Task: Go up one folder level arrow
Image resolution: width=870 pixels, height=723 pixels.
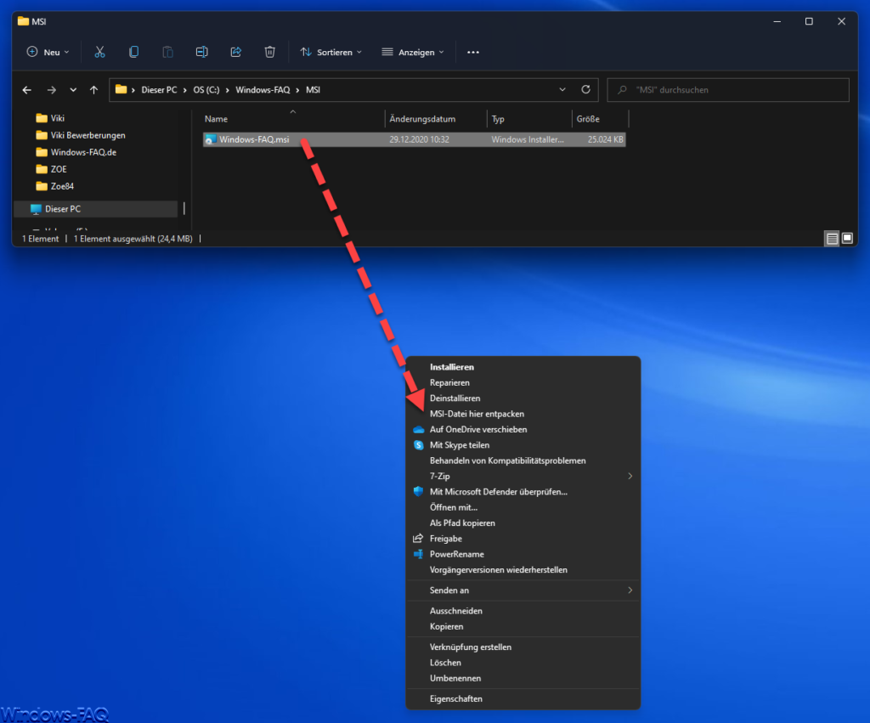Action: (93, 90)
